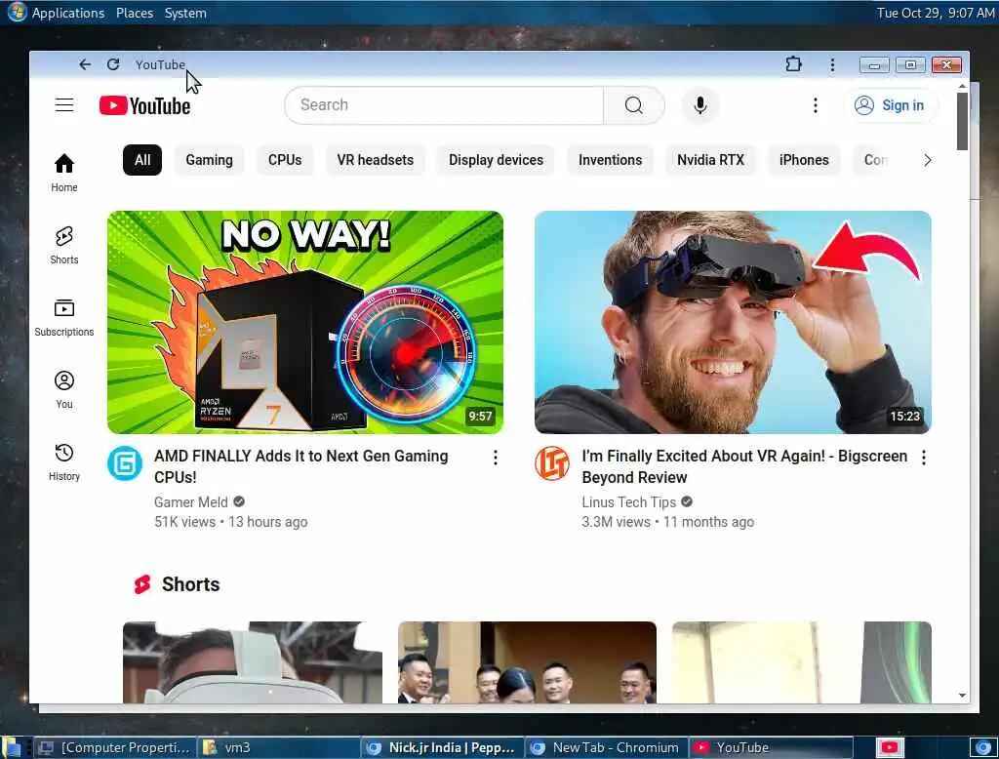Screen dimensions: 999x759
Task: Click the Shorts section logo icon
Action: (142, 584)
